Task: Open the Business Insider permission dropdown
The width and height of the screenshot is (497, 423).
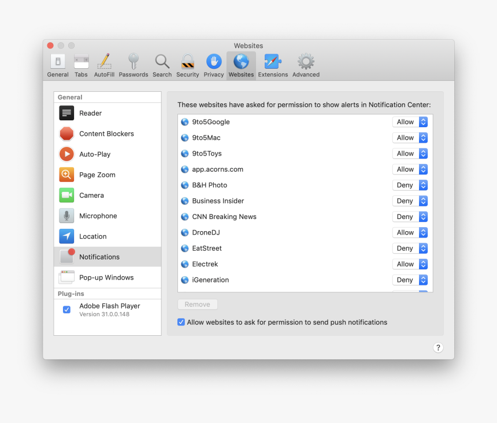Action: (x=410, y=201)
